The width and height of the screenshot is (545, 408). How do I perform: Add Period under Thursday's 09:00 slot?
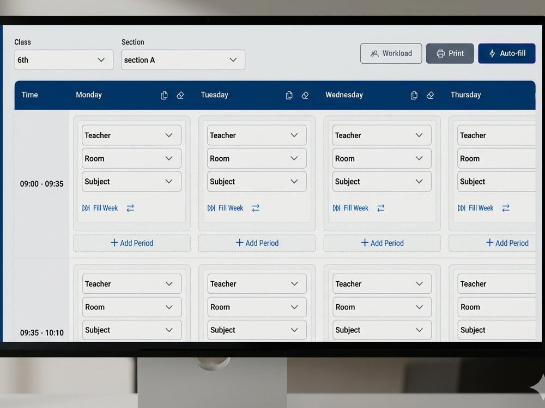tap(492, 243)
